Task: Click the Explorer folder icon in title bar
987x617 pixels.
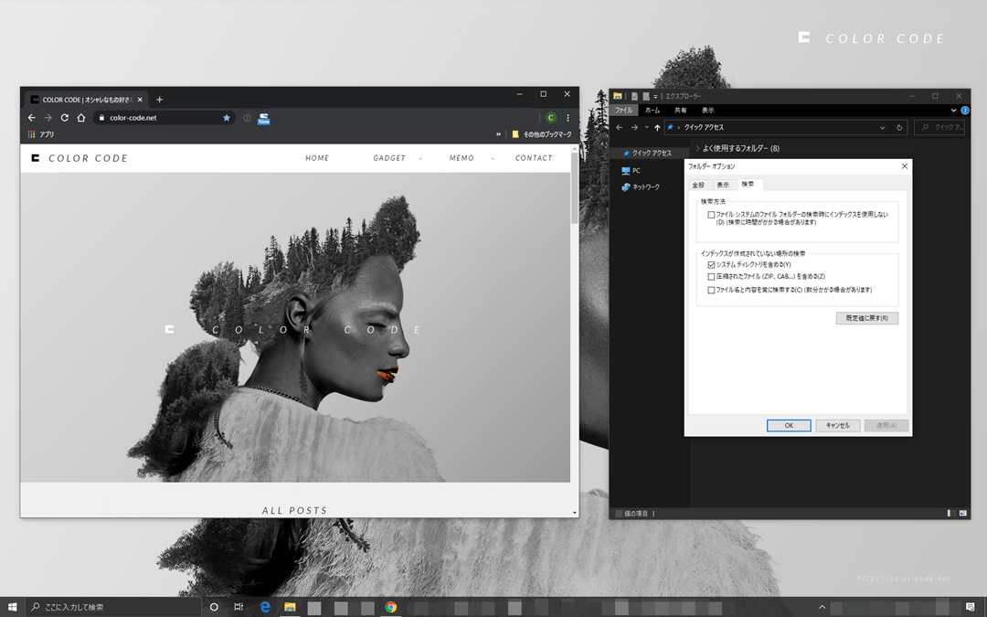Action: [618, 96]
